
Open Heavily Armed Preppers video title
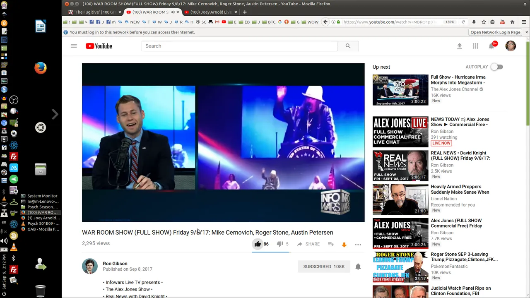460,190
